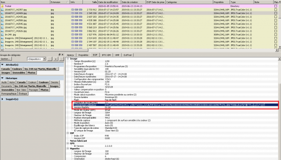Image resolution: width=281 pixels, height=160 pixels.
Task: Click the Gestion... button
Action: [x=6, y=59]
